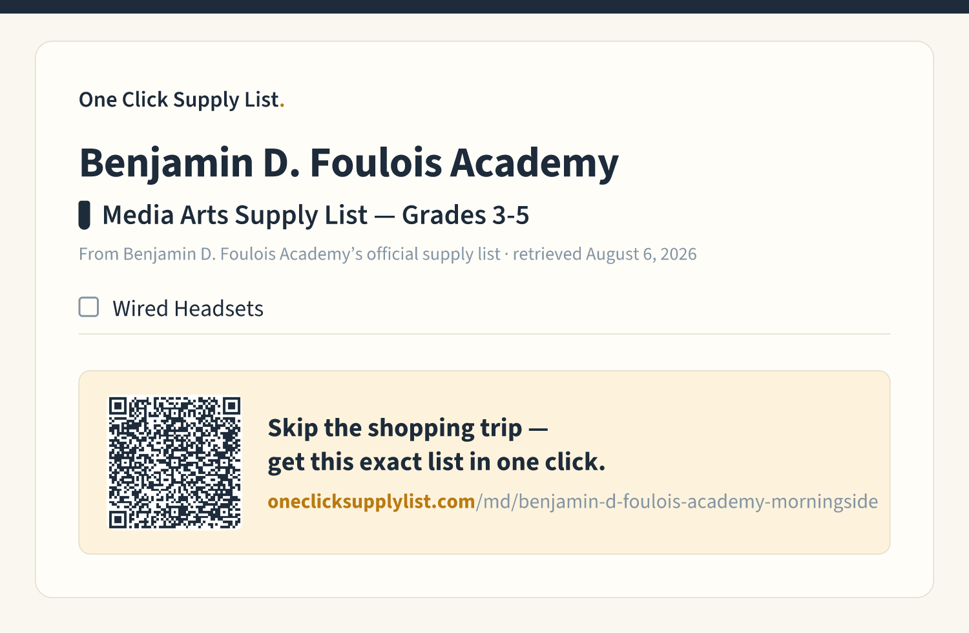
Task: Click the QR code image
Action: [x=174, y=462]
